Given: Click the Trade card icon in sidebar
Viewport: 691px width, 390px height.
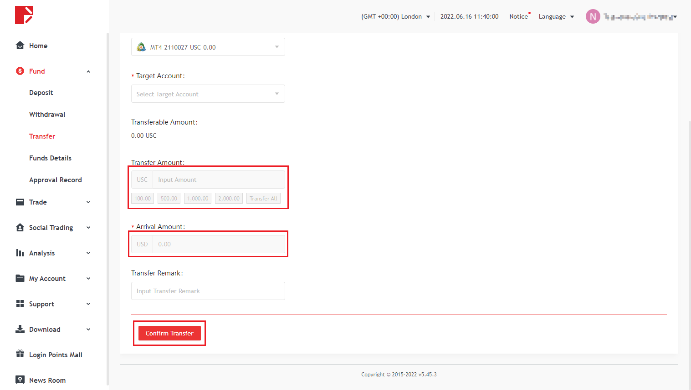Looking at the screenshot, I should [x=20, y=202].
